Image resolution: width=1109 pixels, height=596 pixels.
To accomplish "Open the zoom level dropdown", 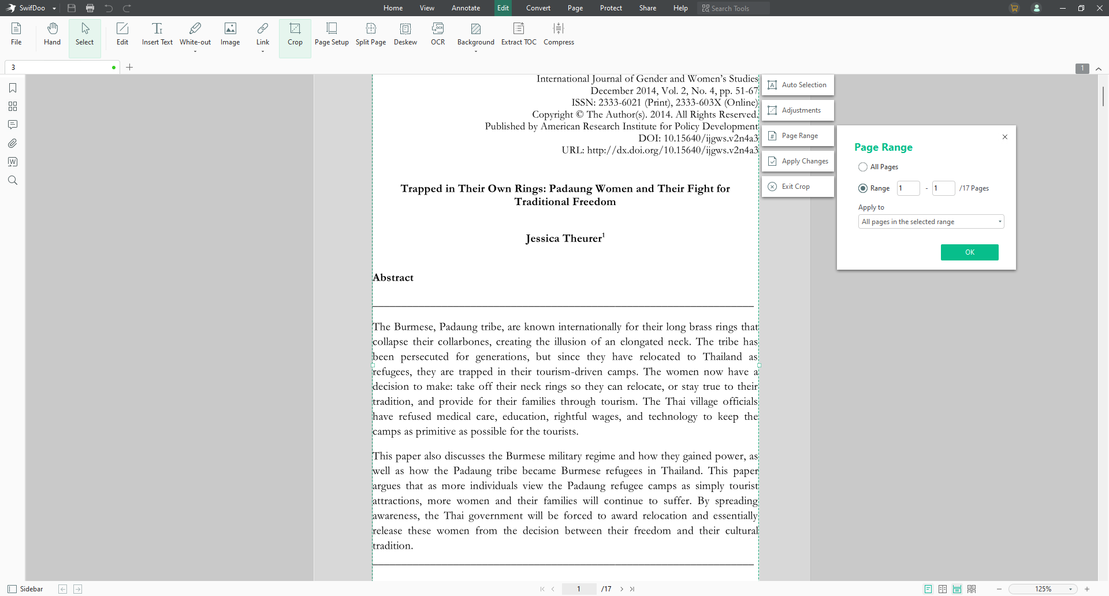I will coord(1070,589).
